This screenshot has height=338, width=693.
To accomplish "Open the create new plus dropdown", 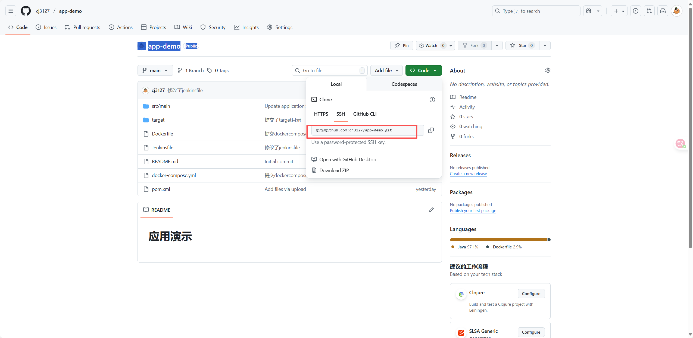I will 619,11.
